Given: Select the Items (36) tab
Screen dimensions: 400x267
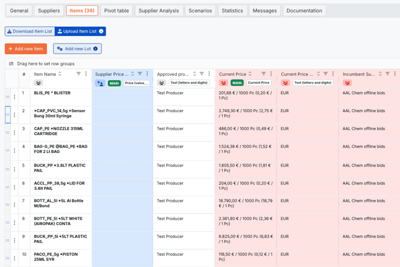Looking at the screenshot, I should (x=82, y=11).
